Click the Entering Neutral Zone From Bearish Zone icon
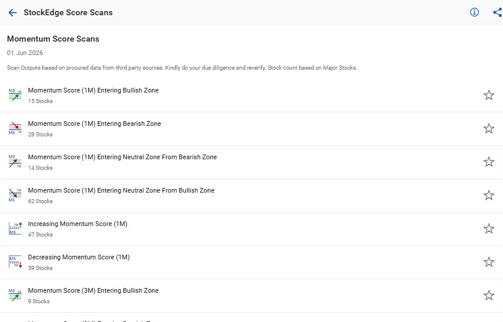 (x=15, y=162)
